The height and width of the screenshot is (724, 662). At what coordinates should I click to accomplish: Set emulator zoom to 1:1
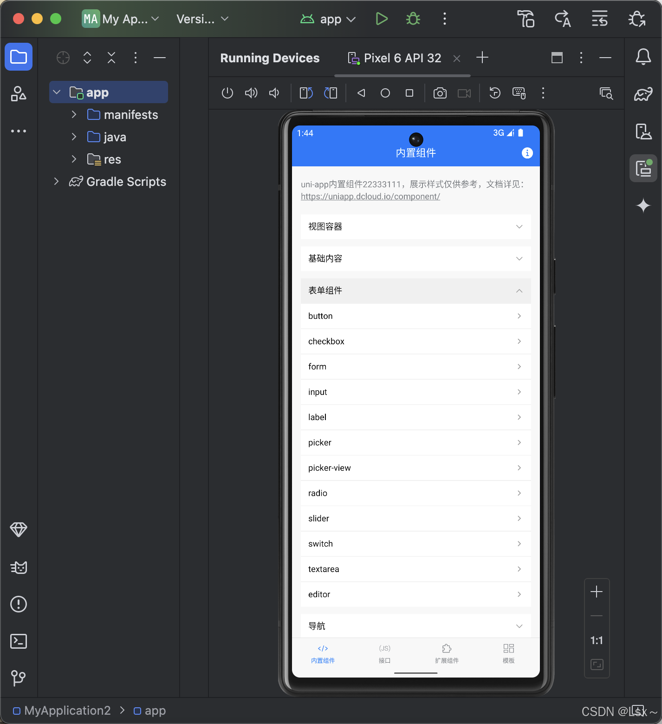[597, 640]
